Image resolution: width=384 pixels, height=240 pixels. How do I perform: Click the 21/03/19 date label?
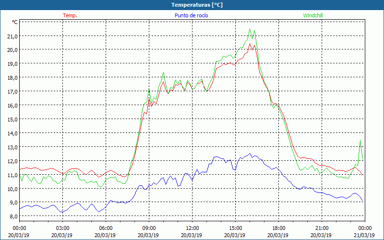364,235
